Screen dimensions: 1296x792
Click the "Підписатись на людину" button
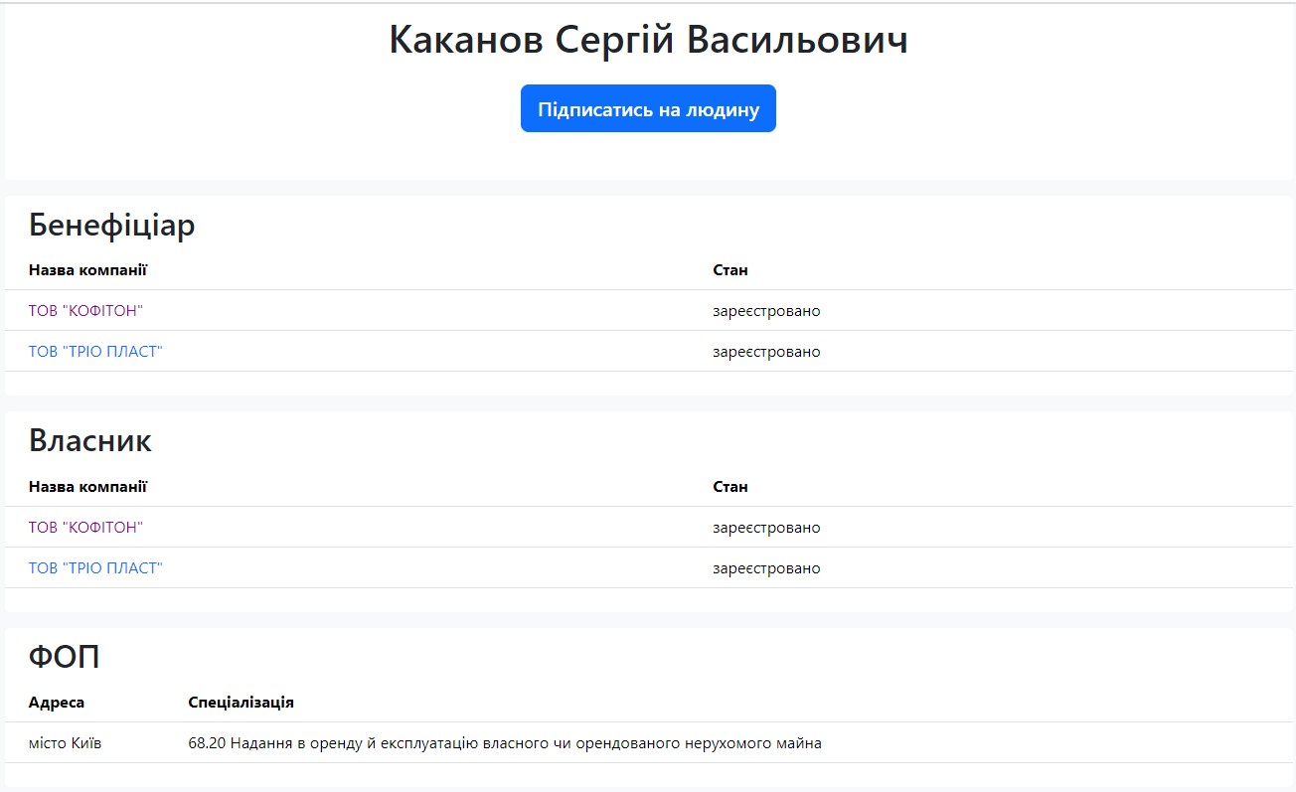point(648,108)
